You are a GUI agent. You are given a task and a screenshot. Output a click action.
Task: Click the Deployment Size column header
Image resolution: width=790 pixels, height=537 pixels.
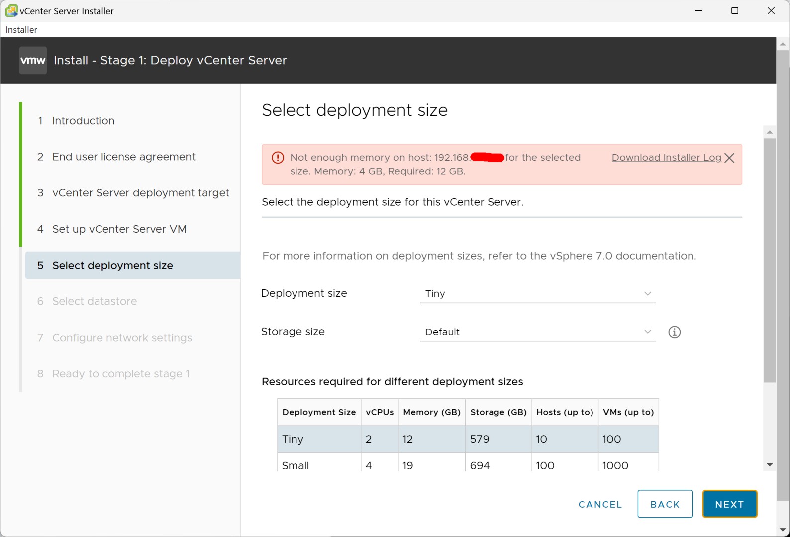coord(319,412)
